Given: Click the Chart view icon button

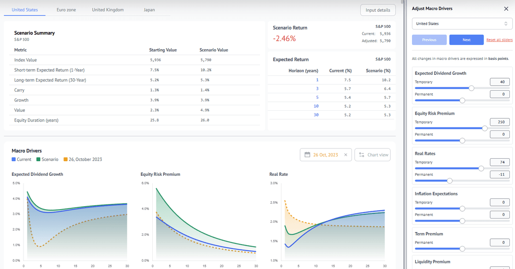Looking at the screenshot, I should pyautogui.click(x=373, y=154).
